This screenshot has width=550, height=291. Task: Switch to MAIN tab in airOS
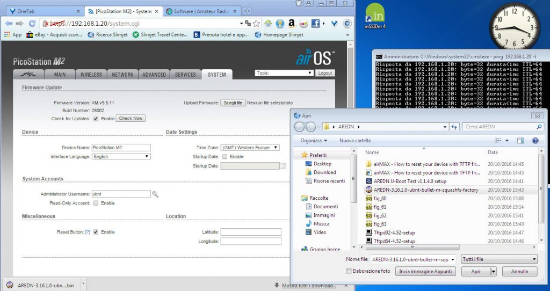point(60,74)
